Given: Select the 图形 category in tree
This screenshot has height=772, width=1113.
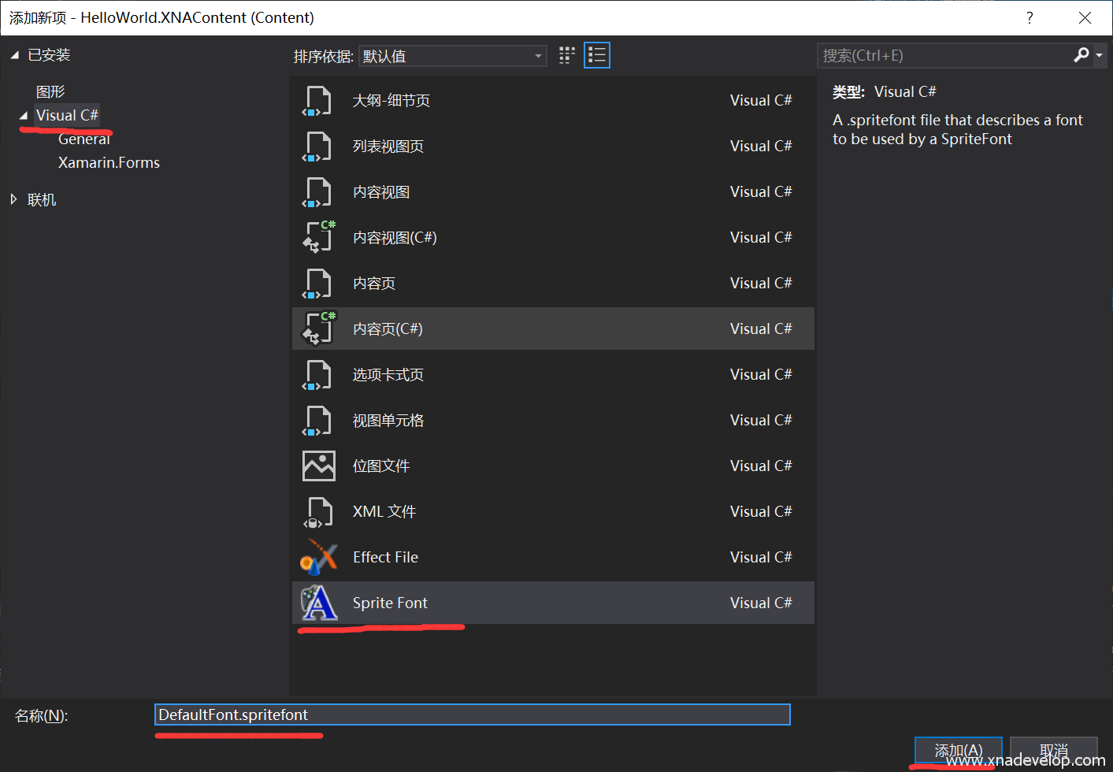Looking at the screenshot, I should point(50,92).
